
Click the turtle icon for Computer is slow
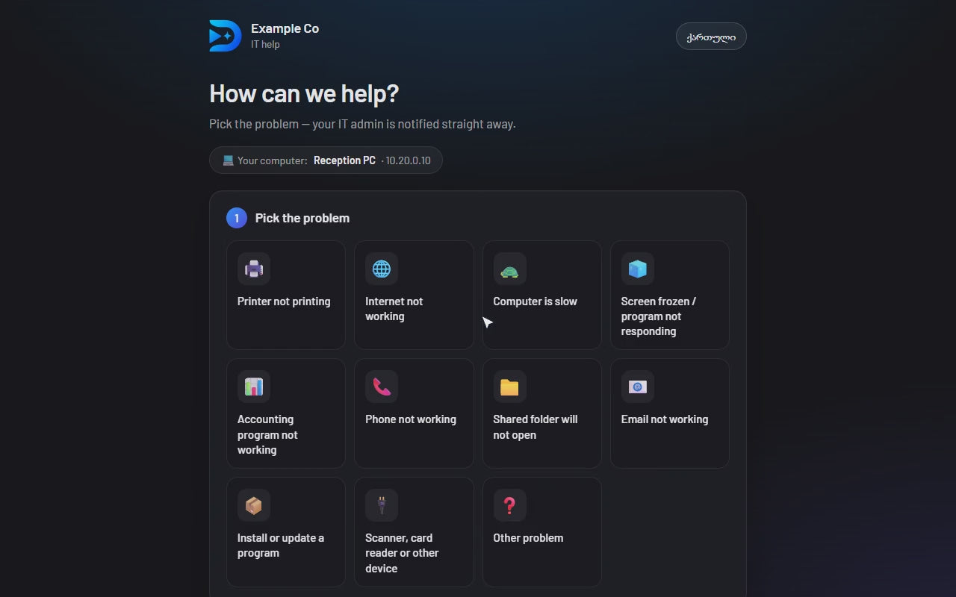tap(509, 270)
